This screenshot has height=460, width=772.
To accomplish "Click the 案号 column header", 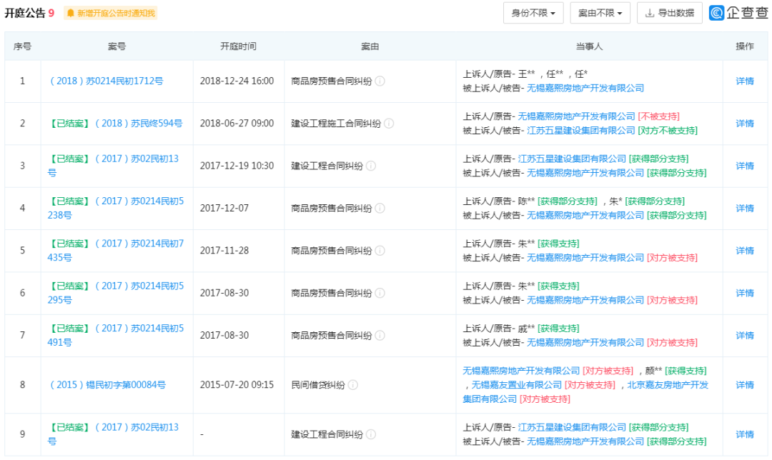I will pos(117,46).
